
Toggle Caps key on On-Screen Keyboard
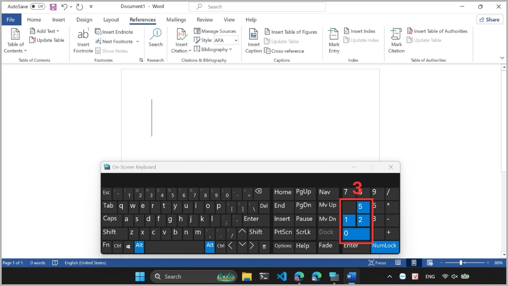pyautogui.click(x=111, y=220)
